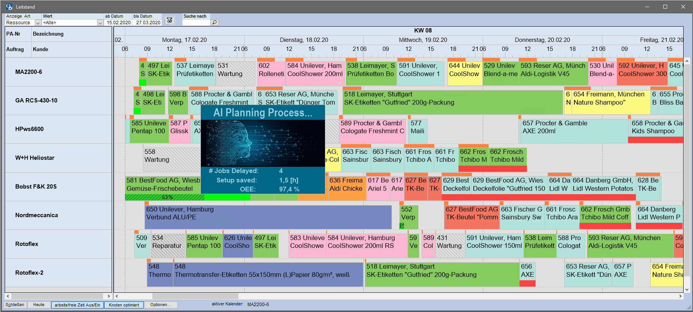Open the Ressource dropdown under Anzeige Art
Viewport: 693px width, 312px height.
pyautogui.click(x=38, y=23)
